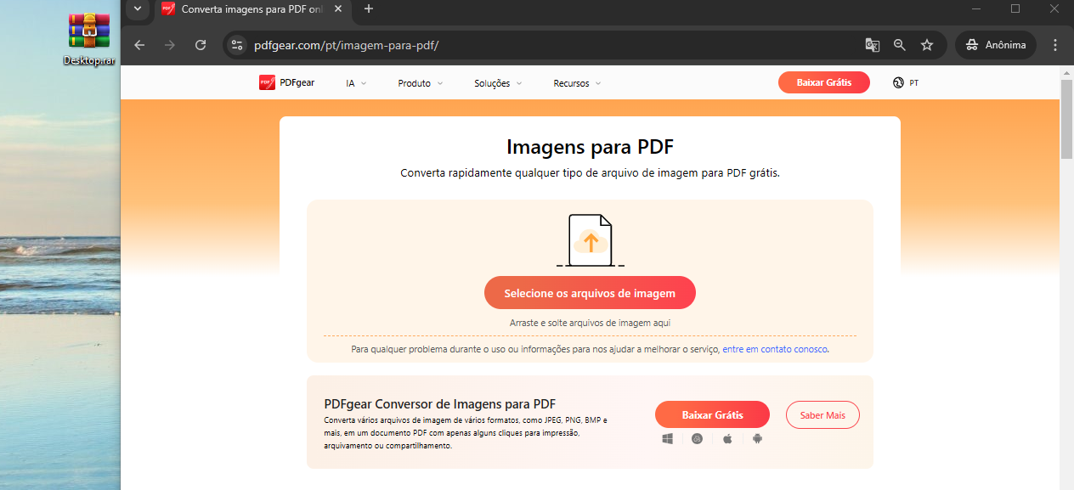This screenshot has width=1074, height=490.
Task: Open the tab search dropdown arrow
Action: click(x=137, y=8)
